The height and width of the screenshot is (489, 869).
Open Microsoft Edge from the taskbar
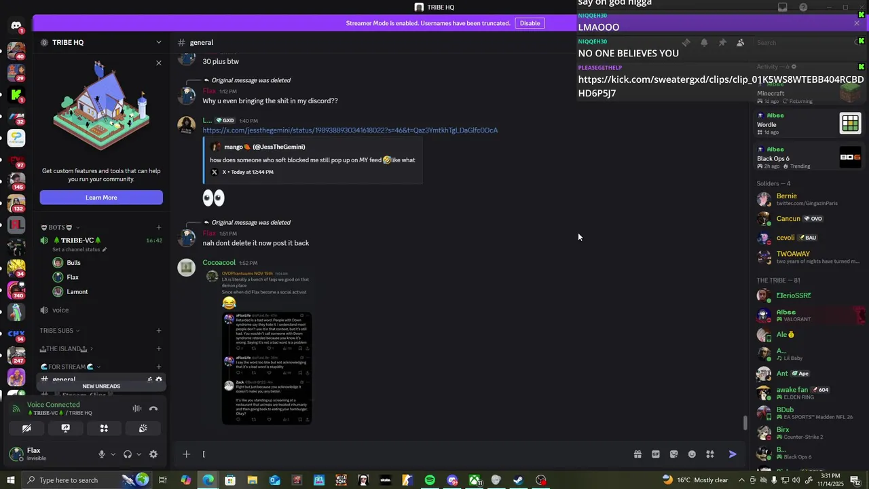tap(208, 480)
